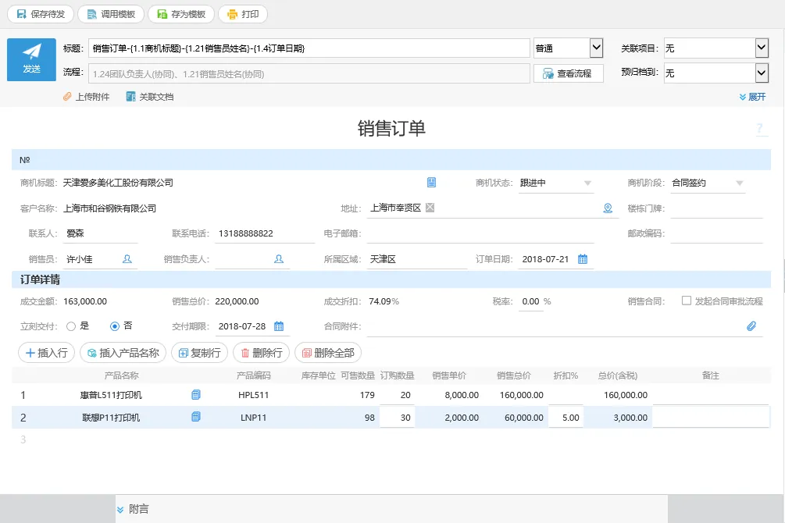Expand the 附言 section
Screen dimensions: 785x523
(133, 509)
